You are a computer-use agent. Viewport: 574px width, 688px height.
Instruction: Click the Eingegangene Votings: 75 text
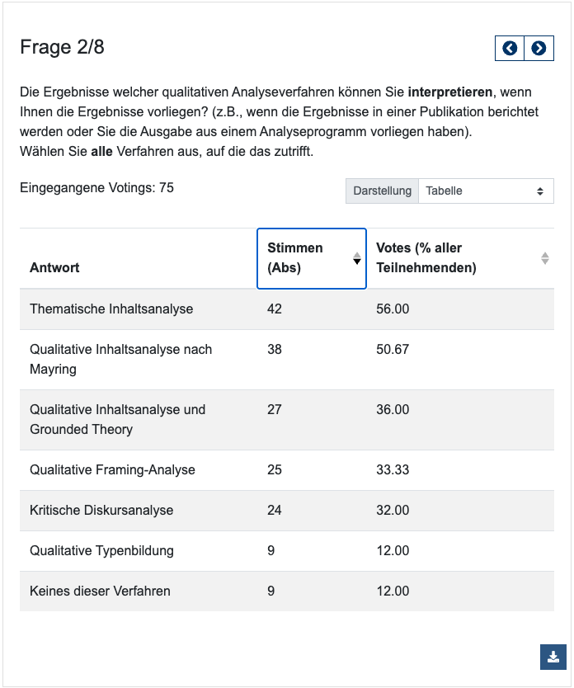(x=96, y=188)
